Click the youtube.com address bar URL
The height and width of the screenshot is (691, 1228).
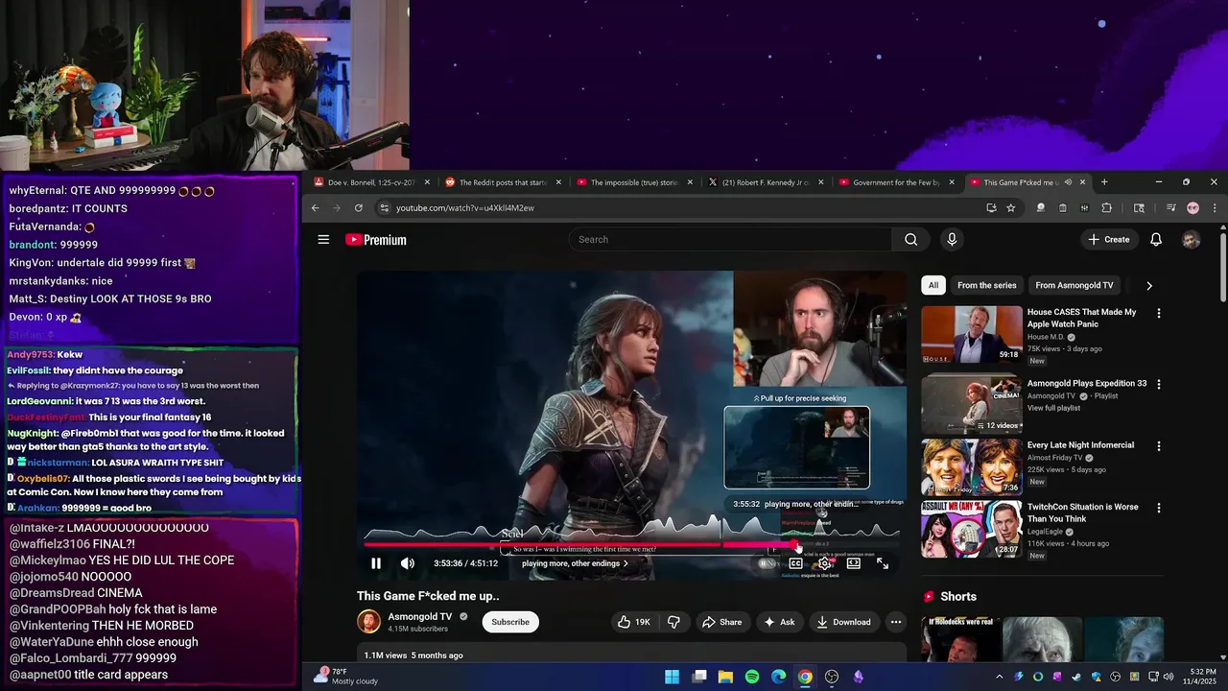click(465, 208)
